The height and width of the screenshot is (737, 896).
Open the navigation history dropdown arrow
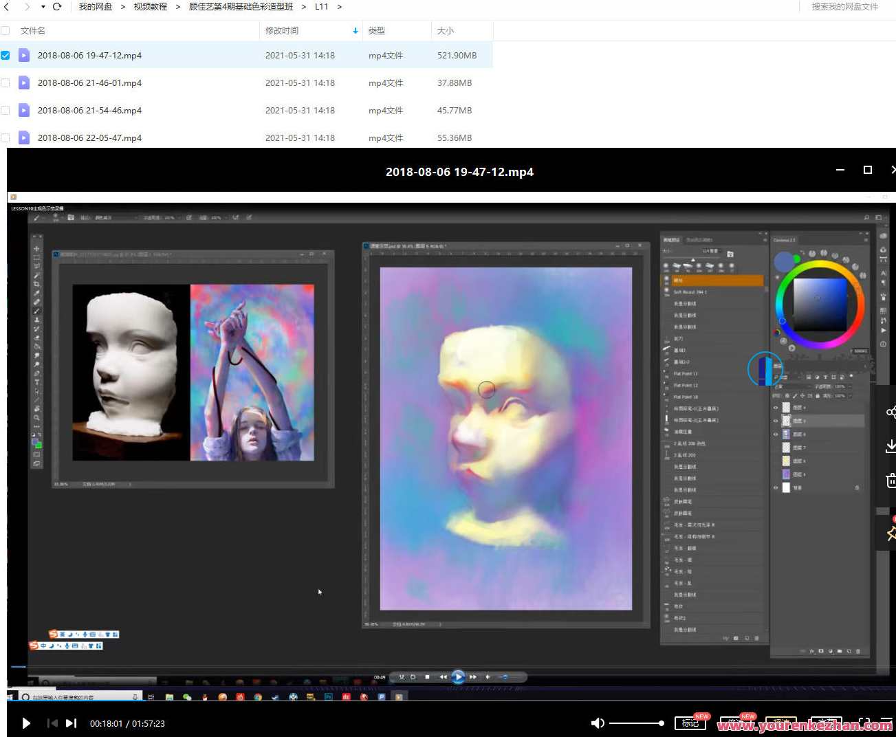click(43, 7)
